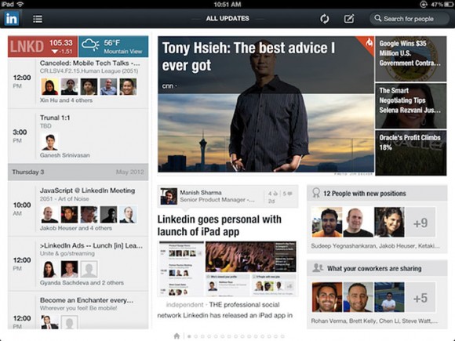The width and height of the screenshot is (455, 341).
Task: Open What your coworkers are sharing header
Action: point(377,268)
